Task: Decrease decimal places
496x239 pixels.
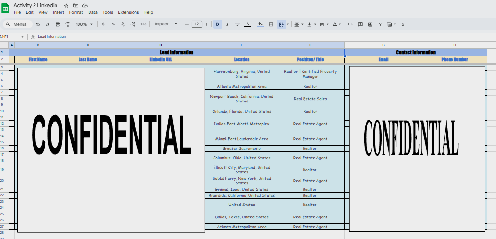Action: [x=123, y=24]
